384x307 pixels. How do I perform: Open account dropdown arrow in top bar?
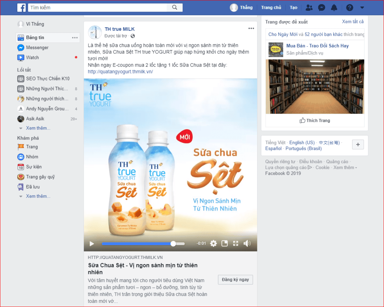[x=362, y=8]
